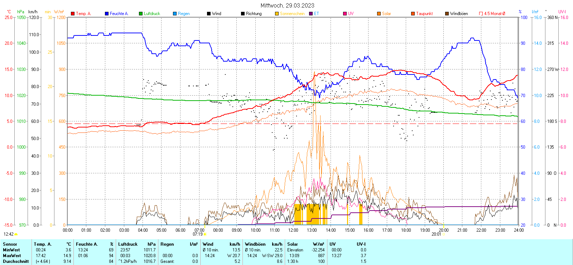Click the sun icon next to 12:42
This screenshot has width=573, height=265.
click(x=16, y=234)
